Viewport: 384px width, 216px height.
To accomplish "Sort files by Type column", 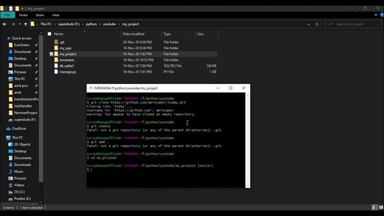I will [167, 34].
